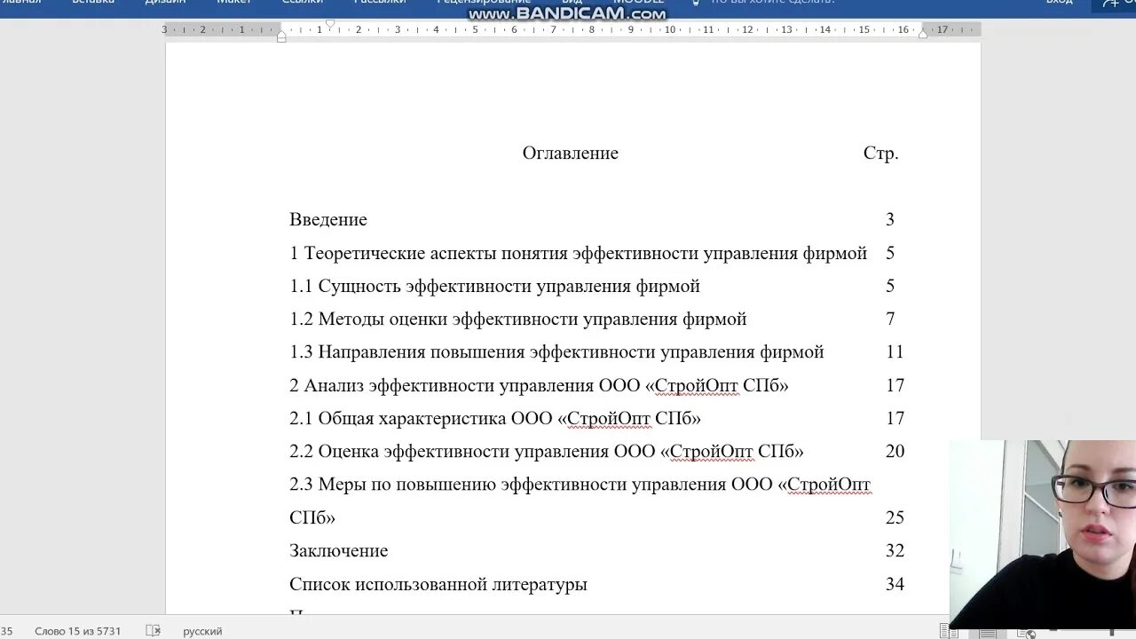1136x639 pixels.
Task: Click the wrapped 'СПб»' continuation line
Action: pos(312,517)
